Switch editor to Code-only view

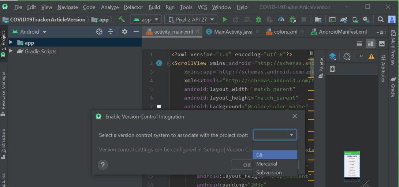coord(359,44)
